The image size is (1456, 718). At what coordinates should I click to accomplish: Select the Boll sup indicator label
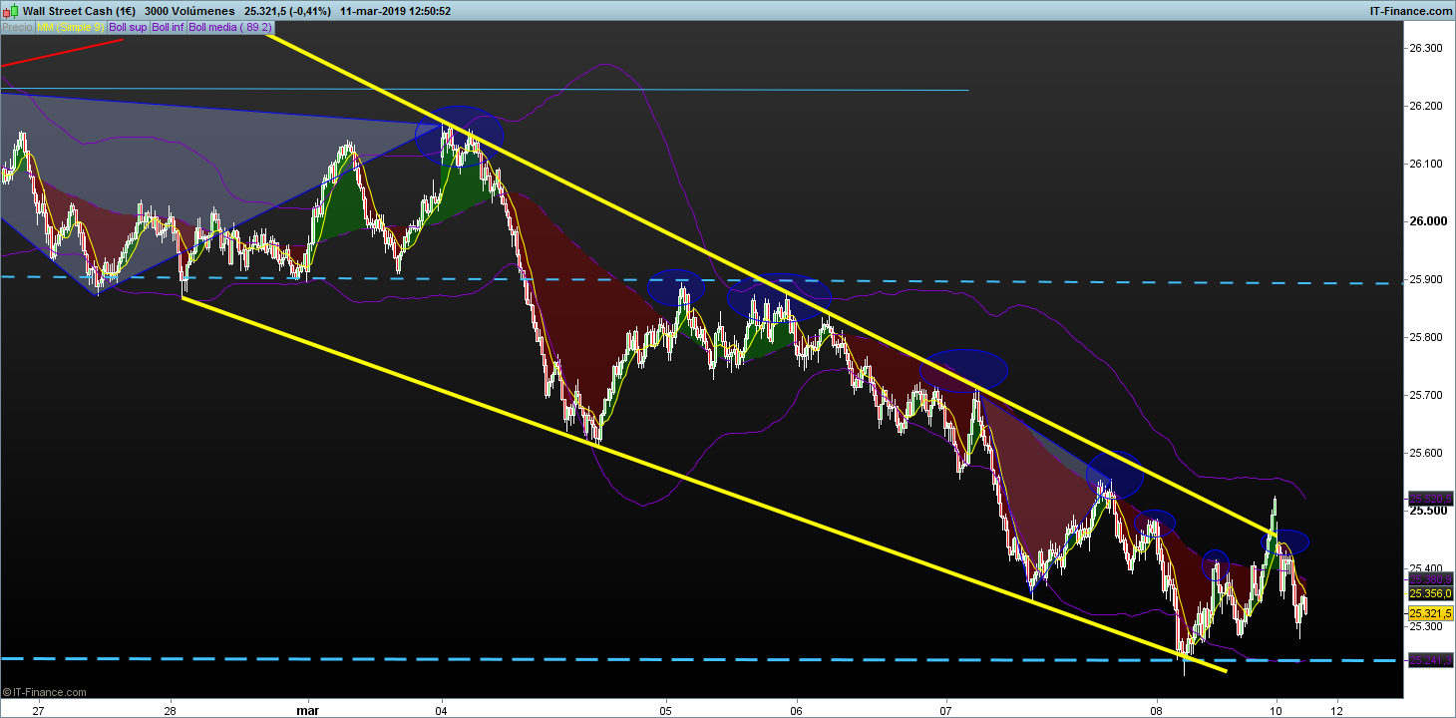(x=127, y=27)
